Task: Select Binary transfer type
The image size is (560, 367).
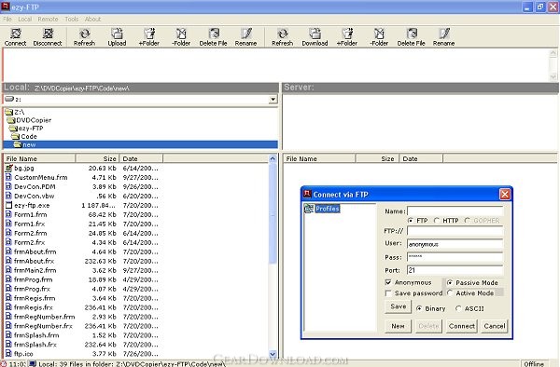Action: click(419, 308)
